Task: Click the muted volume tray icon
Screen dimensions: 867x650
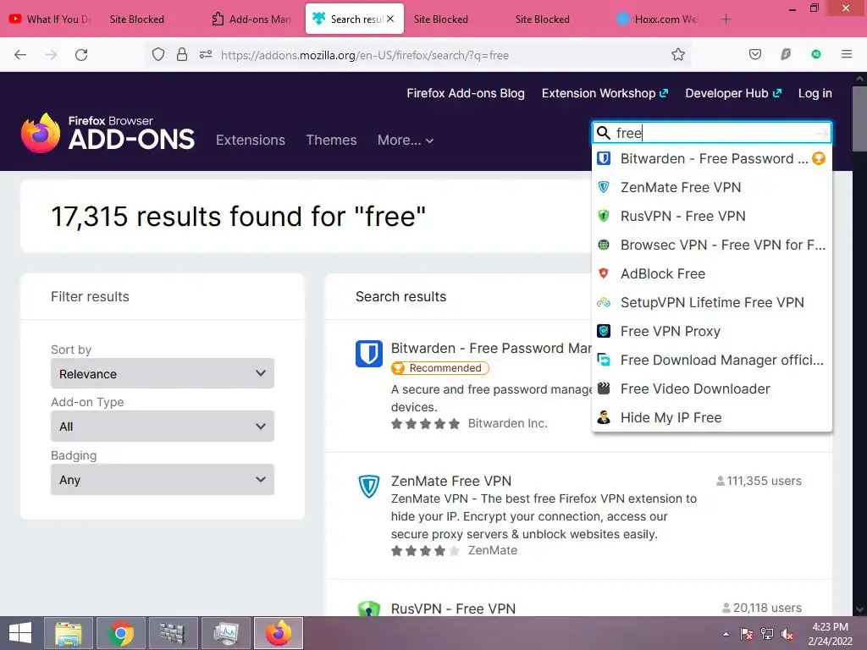Action: 787,634
